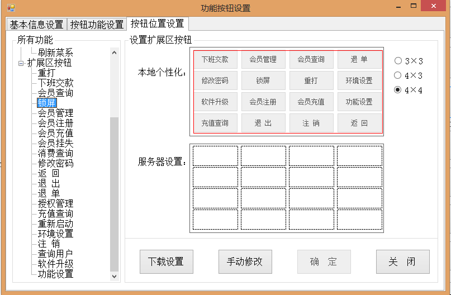This screenshot has height=295, width=451.
Task: Click the 下班交款 grid button
Action: click(x=215, y=60)
